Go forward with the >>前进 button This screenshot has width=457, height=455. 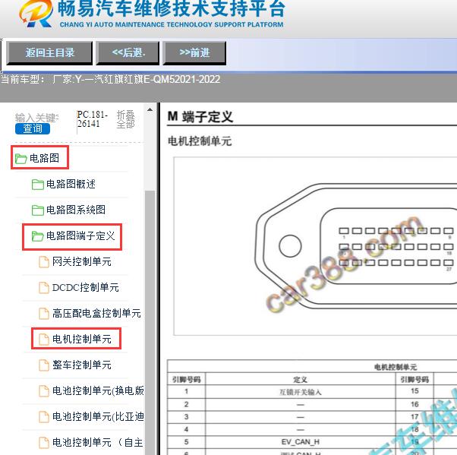click(x=194, y=53)
